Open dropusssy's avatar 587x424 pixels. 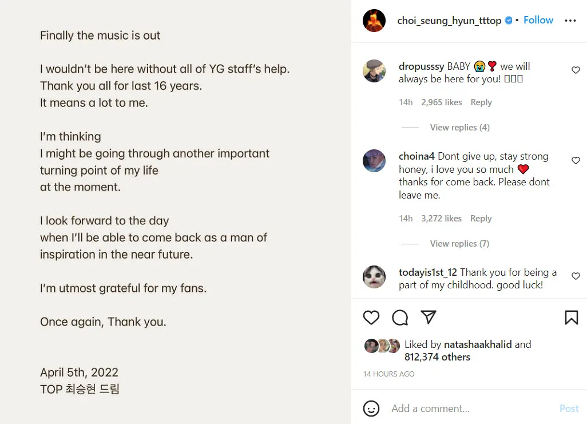(x=374, y=71)
